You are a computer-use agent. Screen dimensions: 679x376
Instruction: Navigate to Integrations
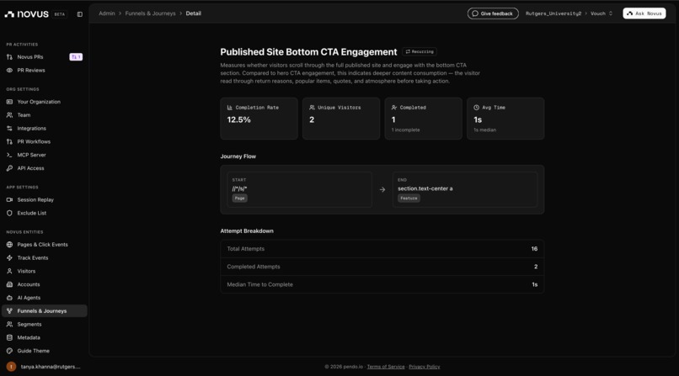[45, 129]
